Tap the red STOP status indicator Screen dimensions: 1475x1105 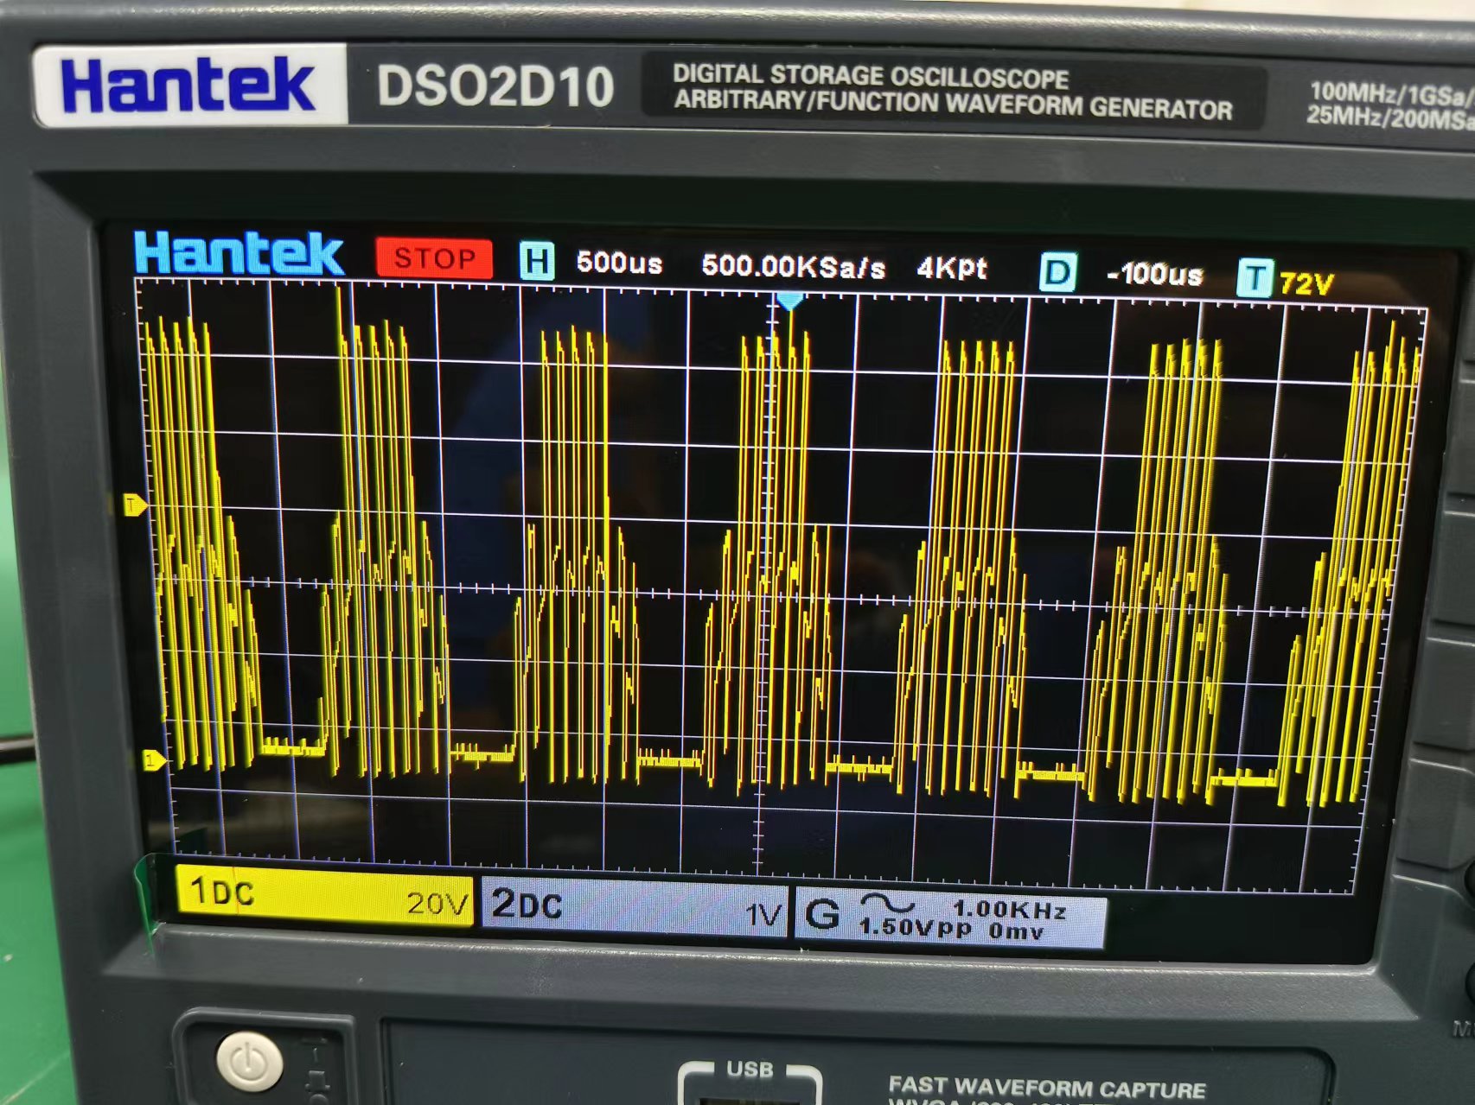click(434, 258)
